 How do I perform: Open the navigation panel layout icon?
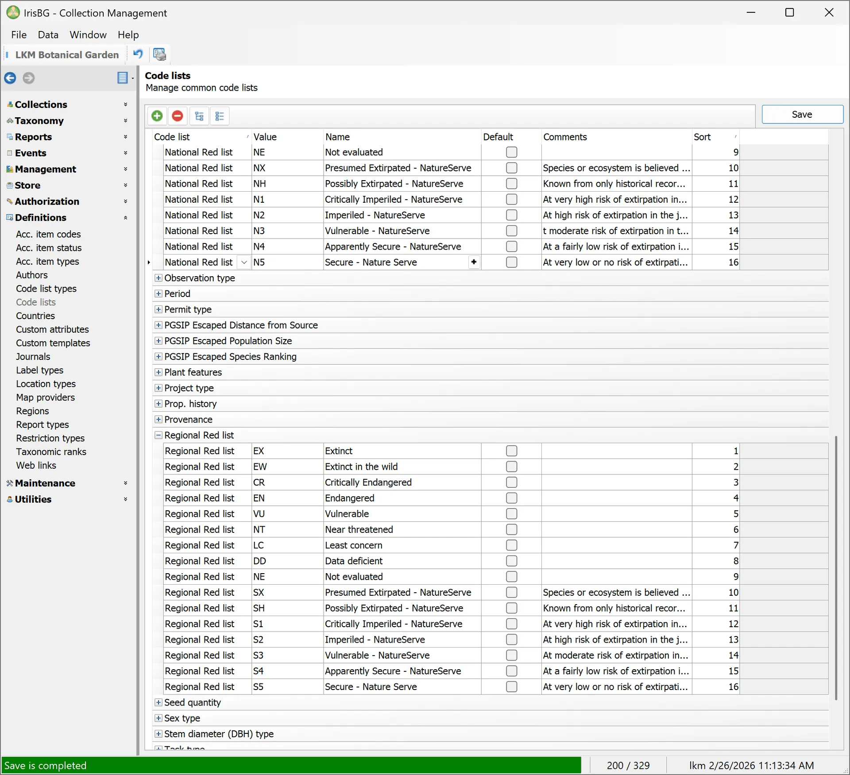click(123, 78)
